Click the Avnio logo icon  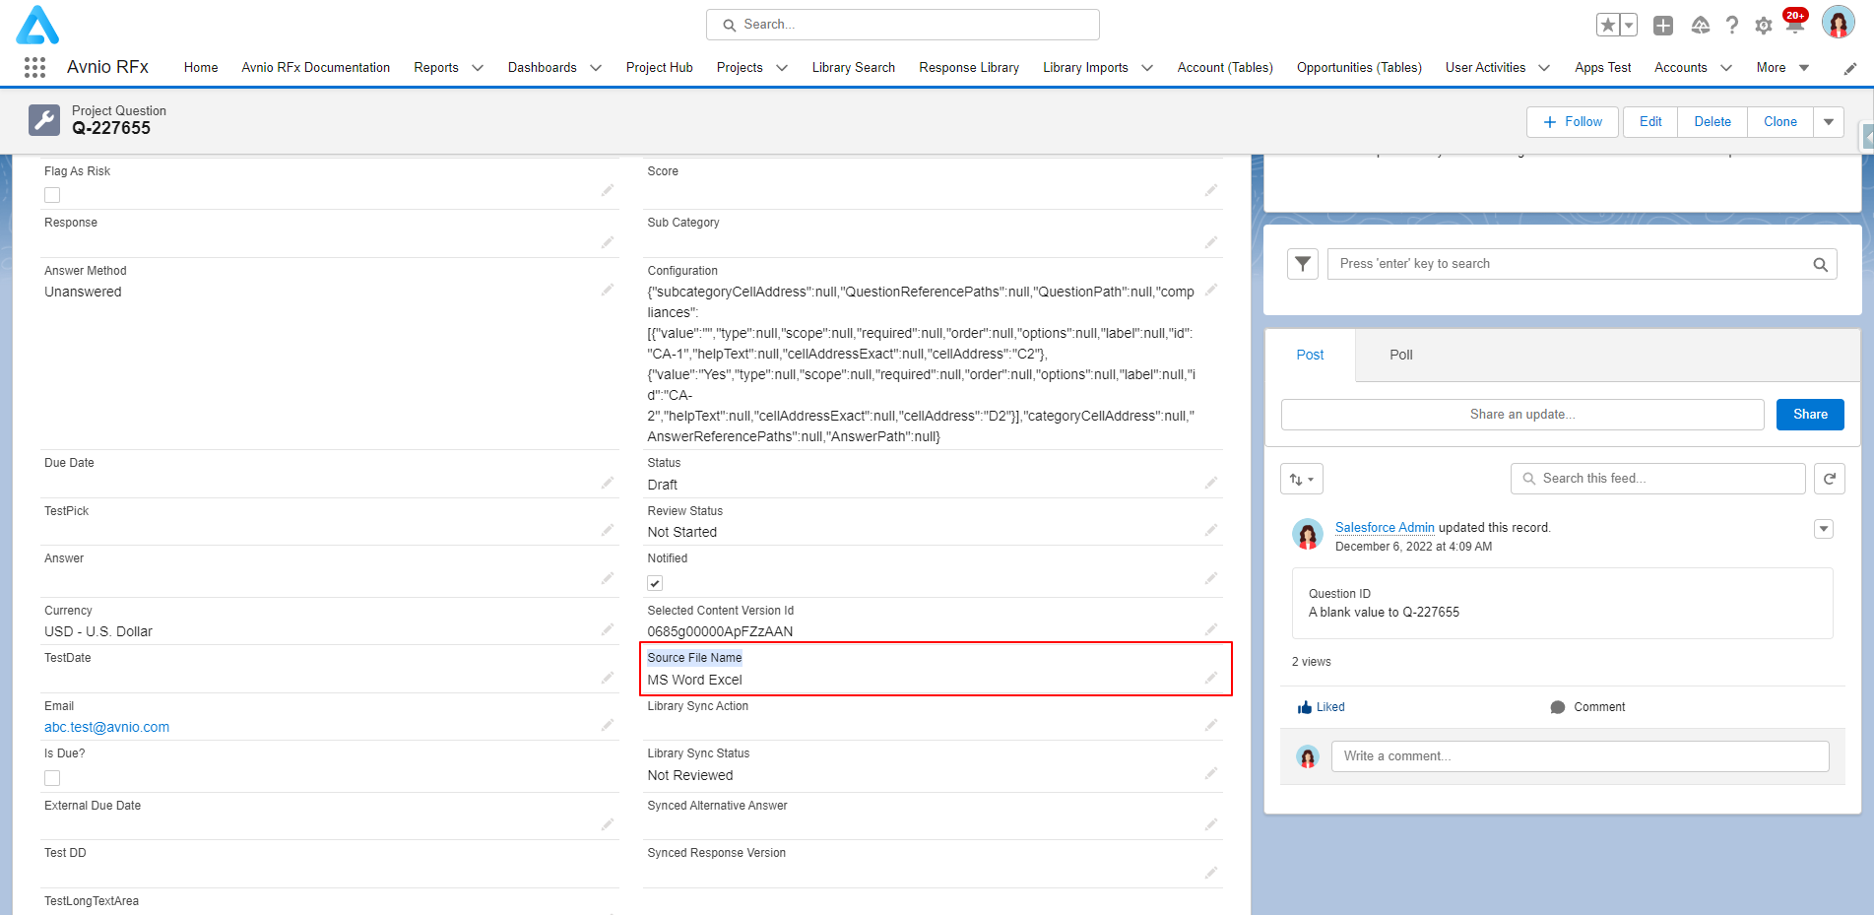[x=37, y=25]
